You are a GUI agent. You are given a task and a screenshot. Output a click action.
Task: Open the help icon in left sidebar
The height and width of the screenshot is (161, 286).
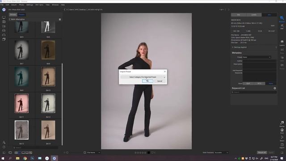point(4,147)
